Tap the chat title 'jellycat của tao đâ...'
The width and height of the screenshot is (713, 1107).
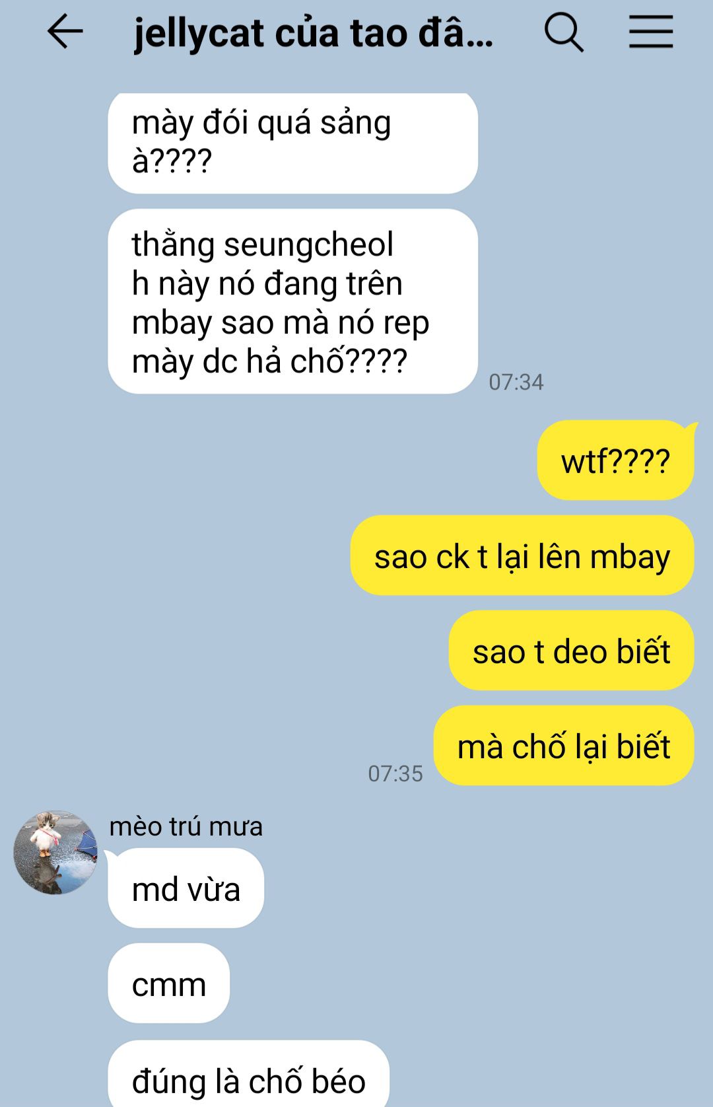point(314,34)
